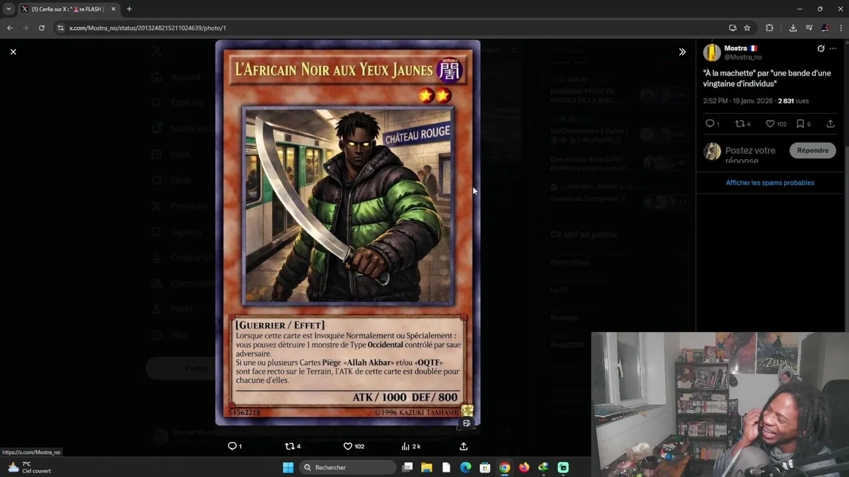Screen dimensions: 849x477
Task: Open the Chrome extensions puzzle icon
Action: click(x=769, y=28)
